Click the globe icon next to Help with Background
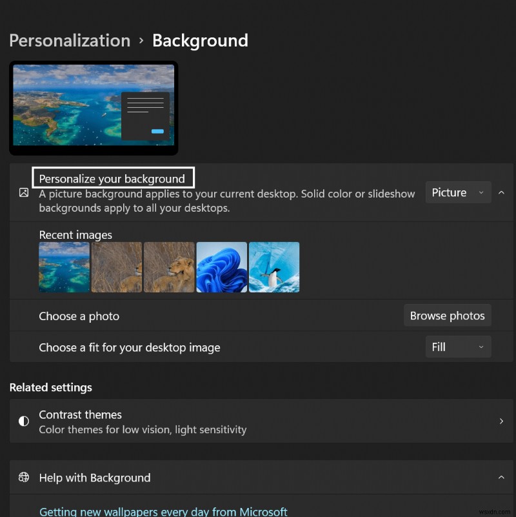 [24, 478]
